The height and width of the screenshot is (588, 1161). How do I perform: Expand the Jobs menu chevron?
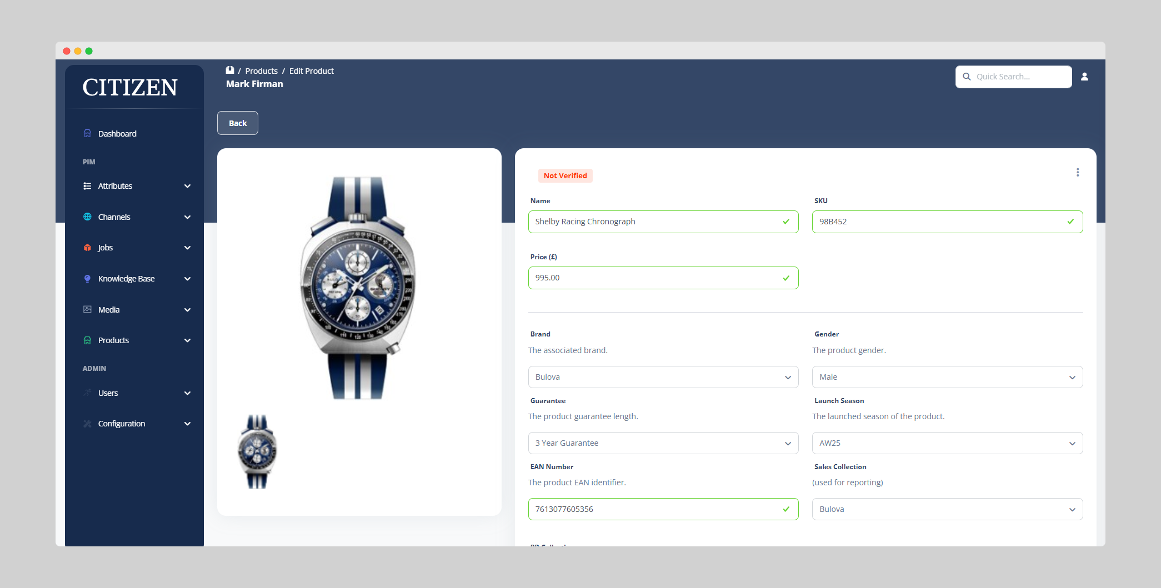coord(188,248)
